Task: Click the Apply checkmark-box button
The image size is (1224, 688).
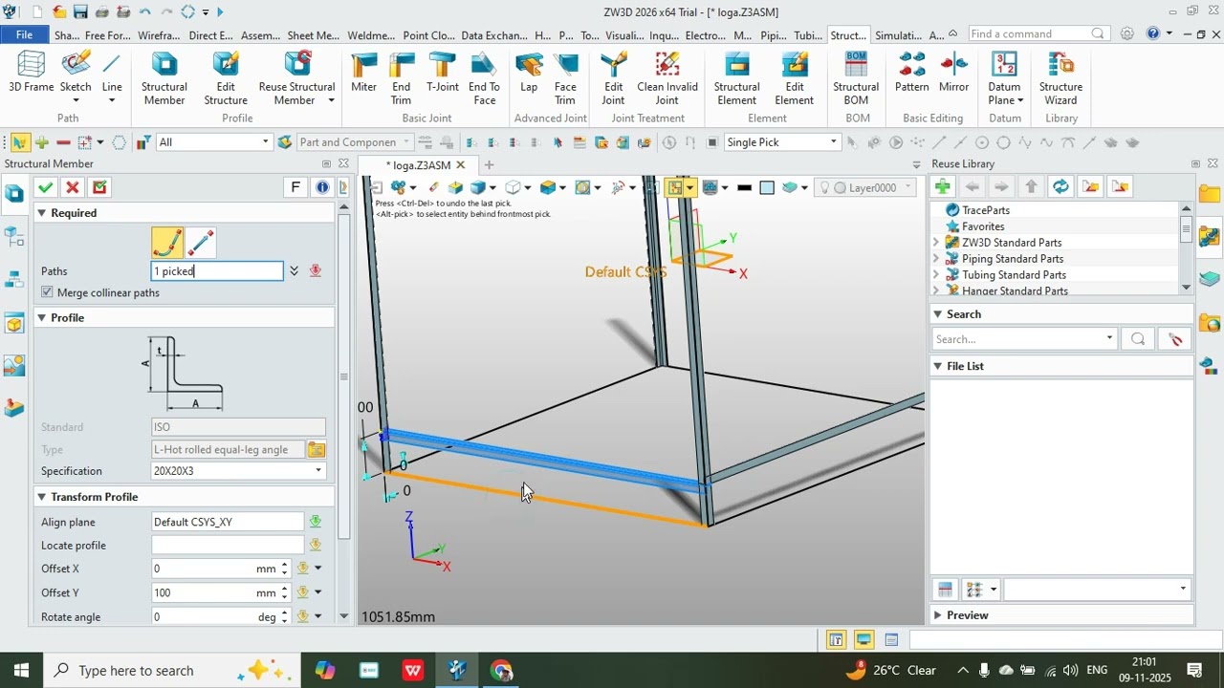Action: 99,187
